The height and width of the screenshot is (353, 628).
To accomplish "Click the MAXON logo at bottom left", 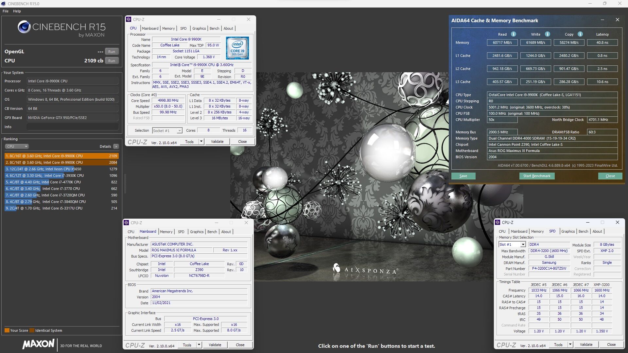I will click(38, 344).
